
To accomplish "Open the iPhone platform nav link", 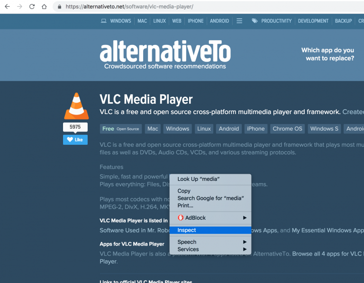I will pyautogui.click(x=196, y=21).
